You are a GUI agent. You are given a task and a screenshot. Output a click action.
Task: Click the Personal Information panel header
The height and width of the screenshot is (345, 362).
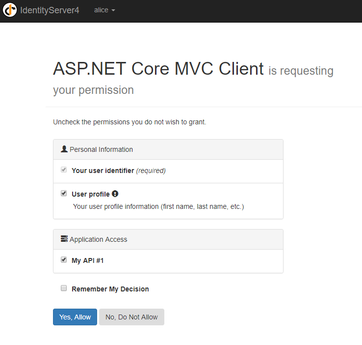click(168, 149)
